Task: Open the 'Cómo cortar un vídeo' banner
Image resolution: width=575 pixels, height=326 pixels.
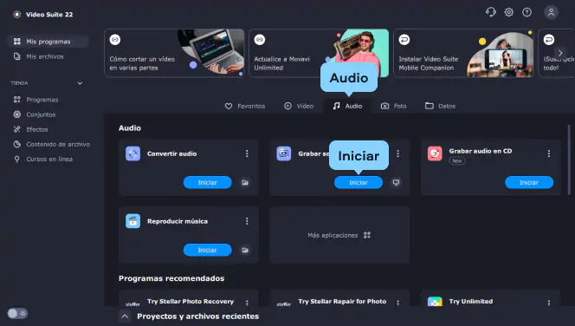Action: tap(174, 53)
